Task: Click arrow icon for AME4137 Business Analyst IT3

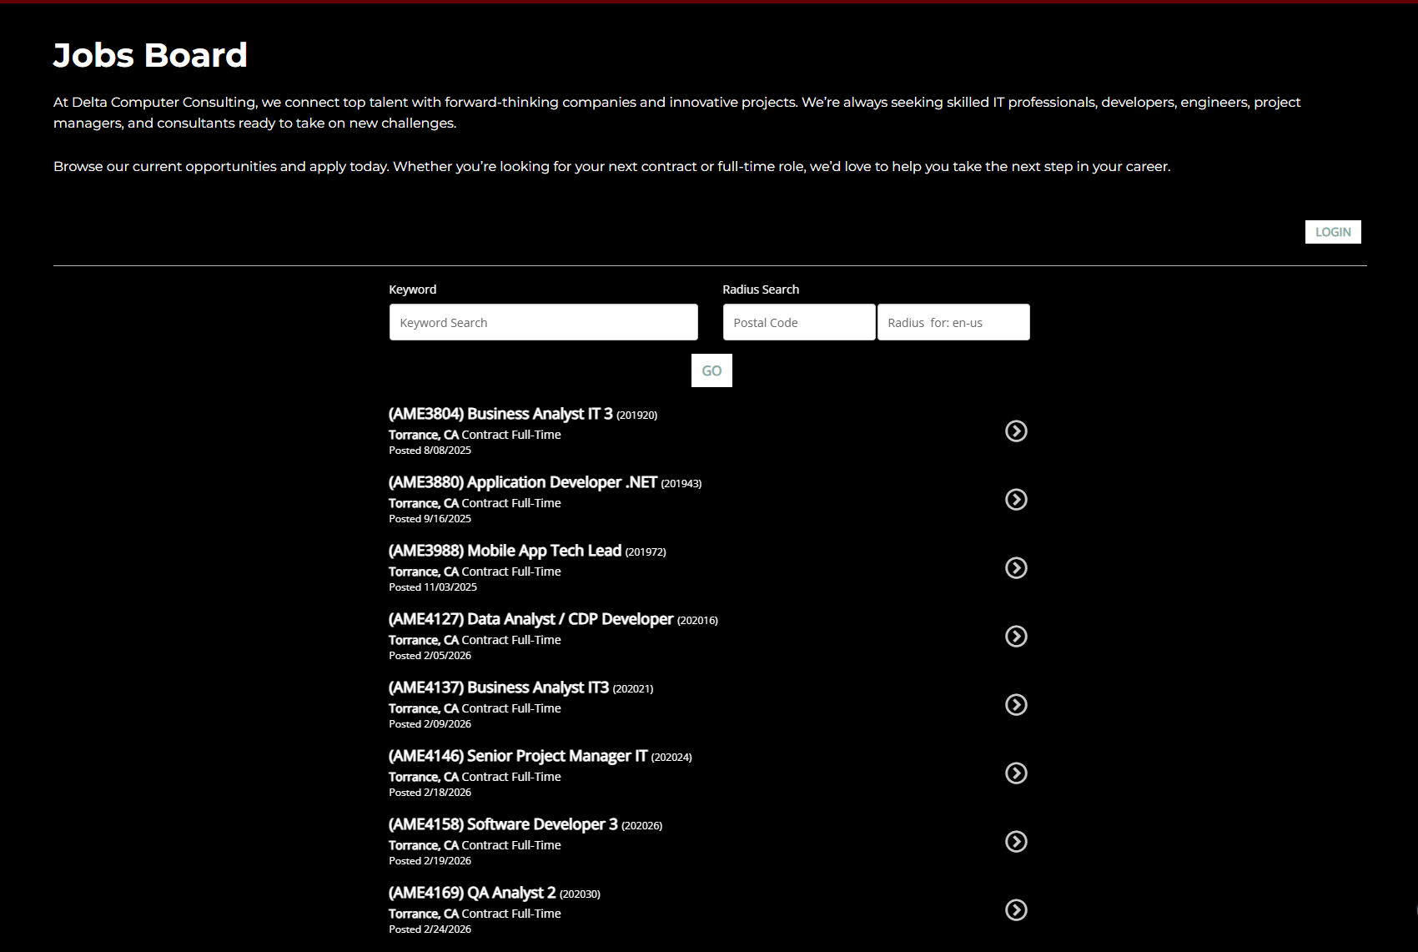Action: point(1016,705)
